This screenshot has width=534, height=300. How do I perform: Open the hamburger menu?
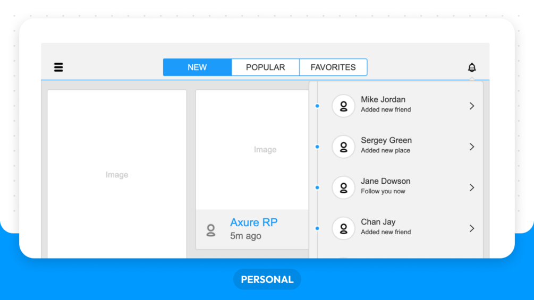coord(58,67)
